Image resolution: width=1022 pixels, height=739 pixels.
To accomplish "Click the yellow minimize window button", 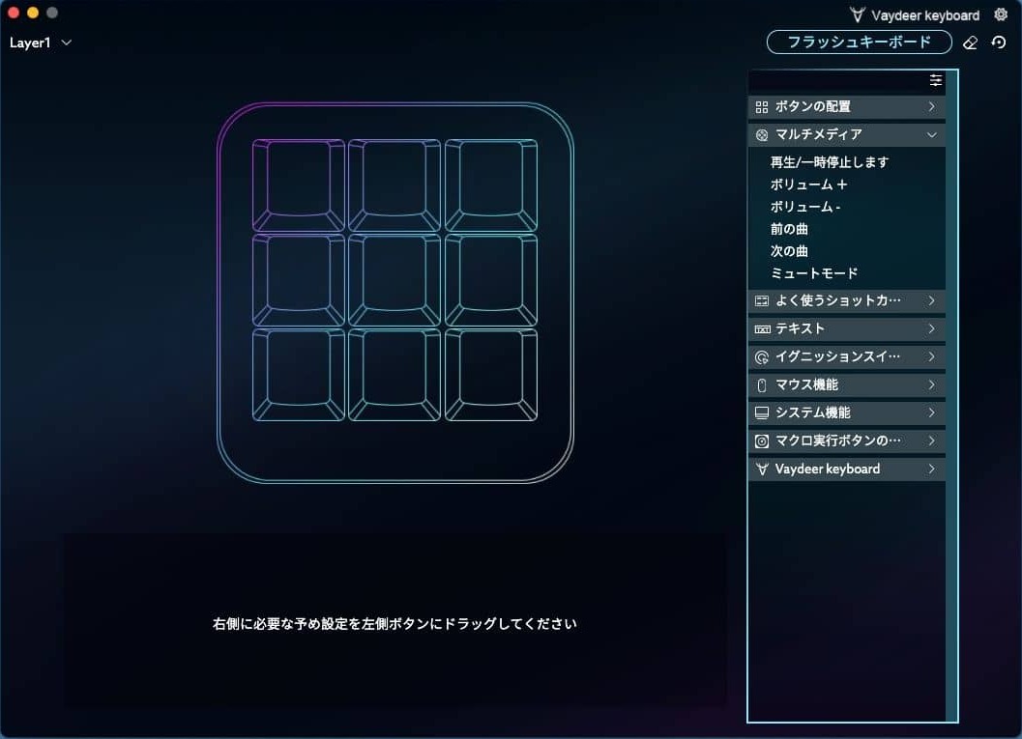I will click(33, 13).
